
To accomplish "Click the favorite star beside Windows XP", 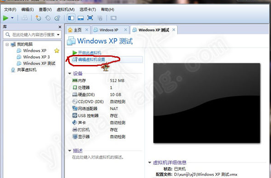I will (57, 51).
